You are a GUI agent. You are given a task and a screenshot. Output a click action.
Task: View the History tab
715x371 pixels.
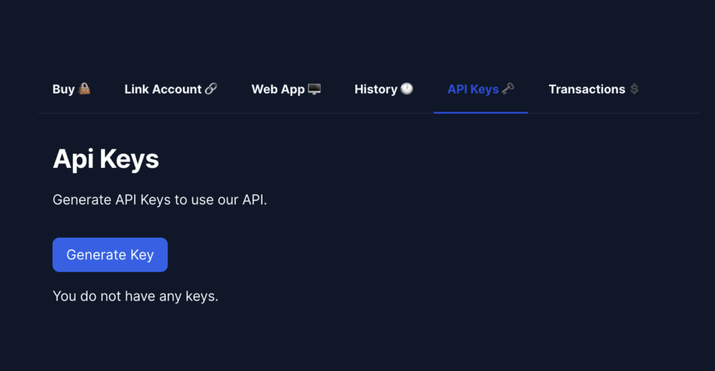tap(383, 89)
